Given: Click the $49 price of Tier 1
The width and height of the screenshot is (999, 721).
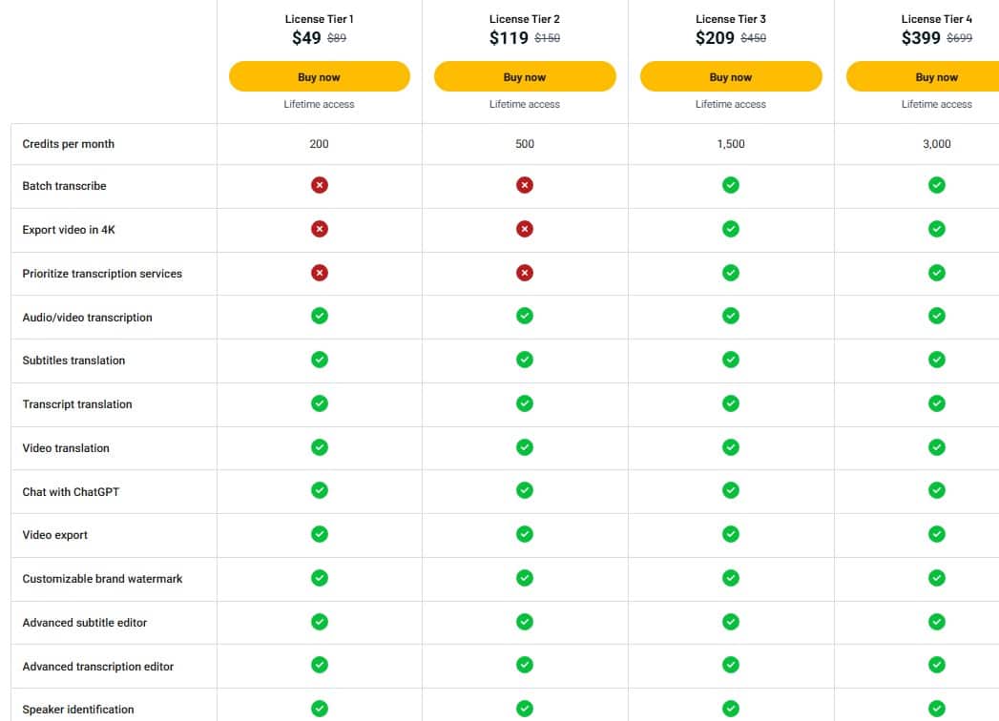Looking at the screenshot, I should pyautogui.click(x=306, y=38).
